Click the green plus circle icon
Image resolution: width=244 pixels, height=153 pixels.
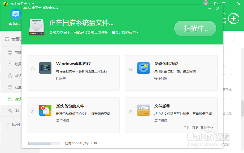(x=234, y=19)
